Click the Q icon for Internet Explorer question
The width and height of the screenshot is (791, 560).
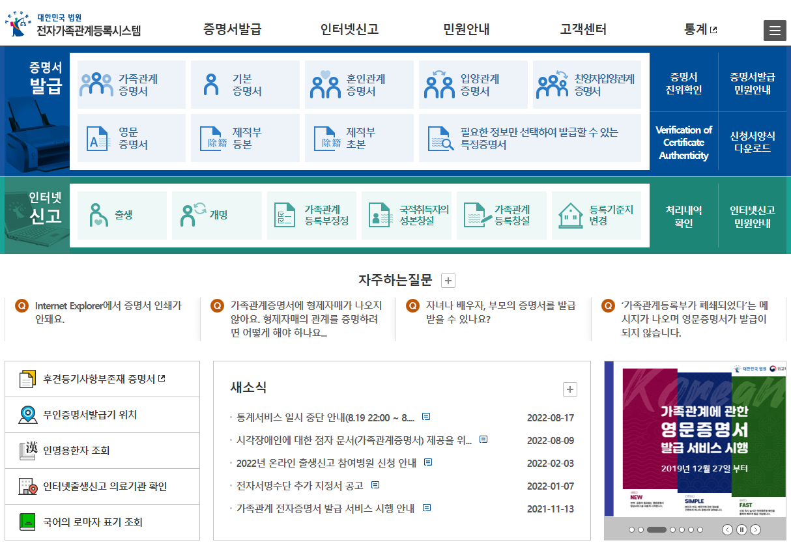22,305
